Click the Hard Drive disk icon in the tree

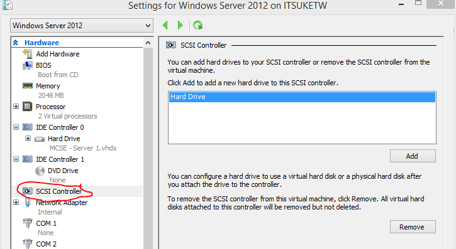click(x=40, y=139)
